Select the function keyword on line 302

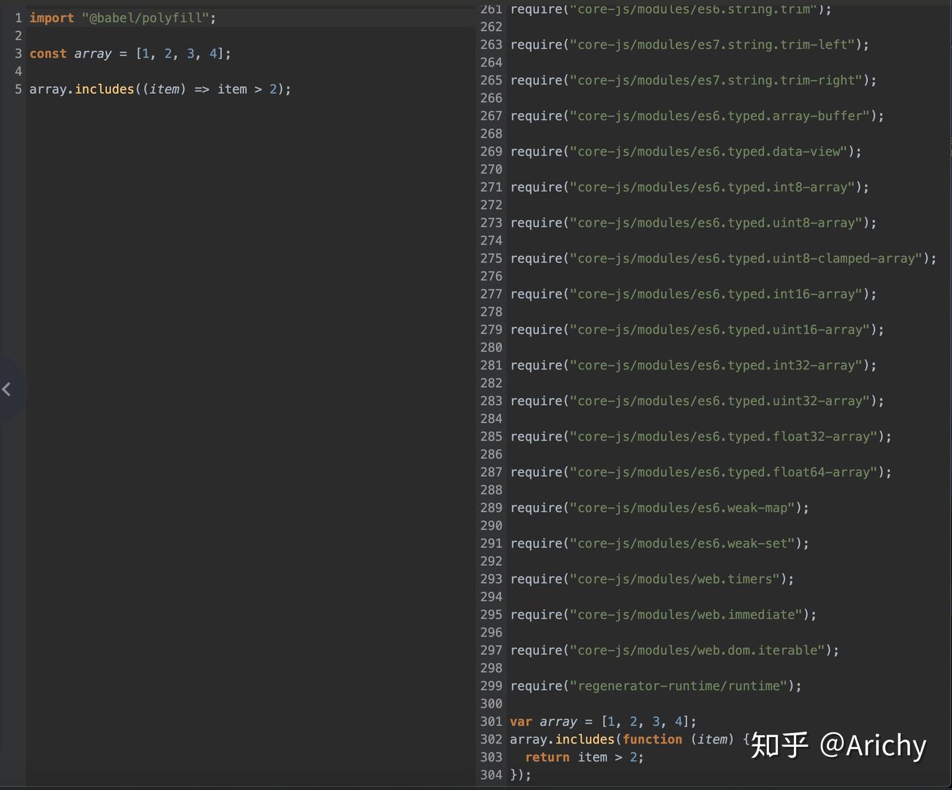(653, 739)
